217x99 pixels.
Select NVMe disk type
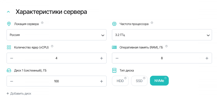pos(159,81)
